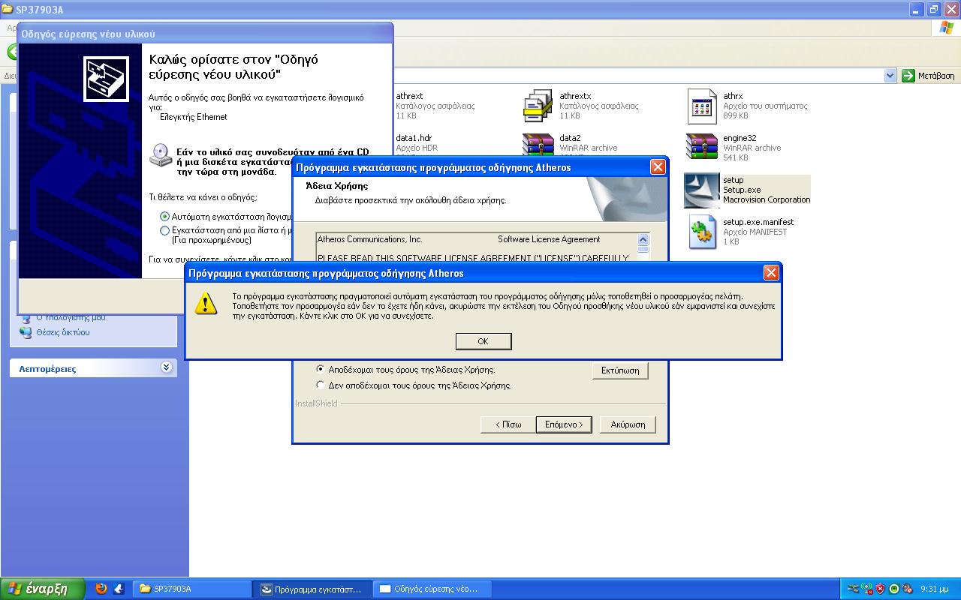The image size is (961, 600).
Task: Click the Οδηγός εύρεσης νέου υλικού title bar
Action: (205, 34)
